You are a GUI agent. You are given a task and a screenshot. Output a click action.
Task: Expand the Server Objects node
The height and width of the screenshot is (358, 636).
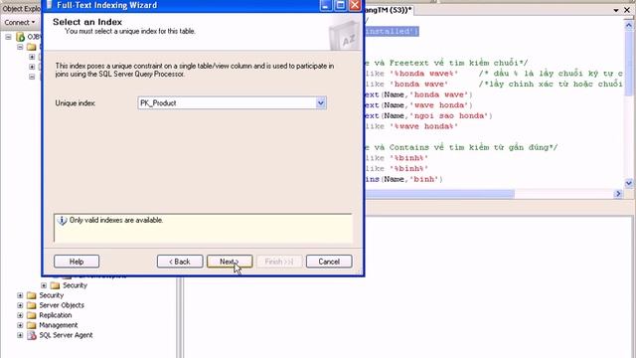20,305
